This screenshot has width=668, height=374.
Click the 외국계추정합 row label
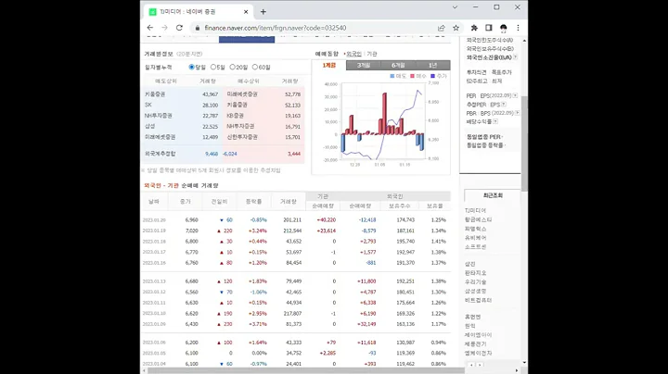point(160,154)
